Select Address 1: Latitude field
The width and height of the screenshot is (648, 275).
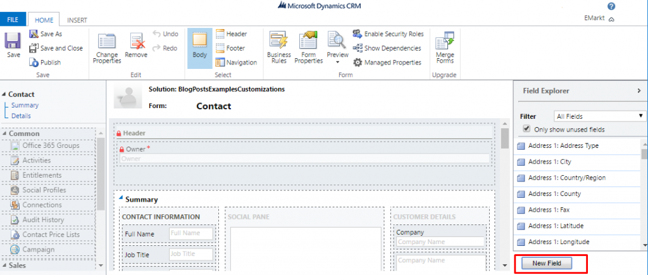coord(577,226)
